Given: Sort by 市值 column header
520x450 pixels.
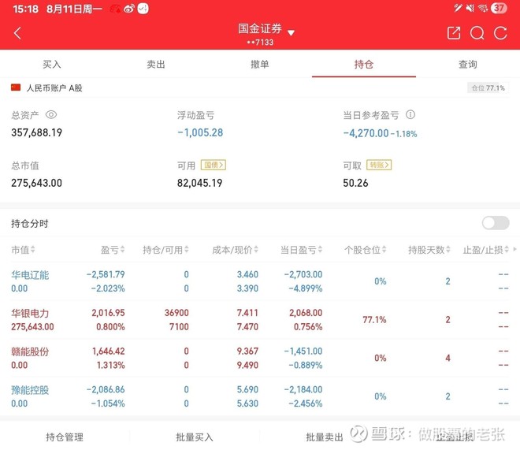Looking at the screenshot, I should pyautogui.click(x=23, y=250).
